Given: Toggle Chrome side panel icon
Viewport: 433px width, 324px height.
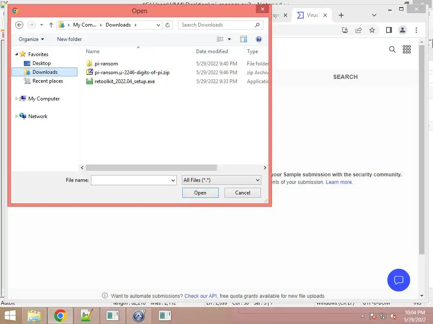Looking at the screenshot, I should [389, 30].
